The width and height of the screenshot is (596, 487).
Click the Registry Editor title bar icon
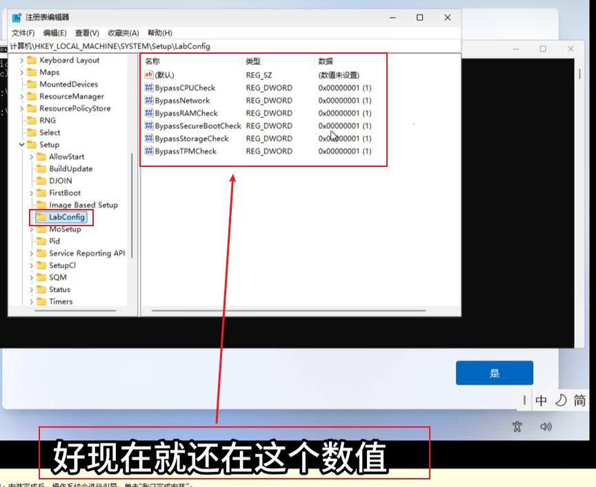(17, 17)
